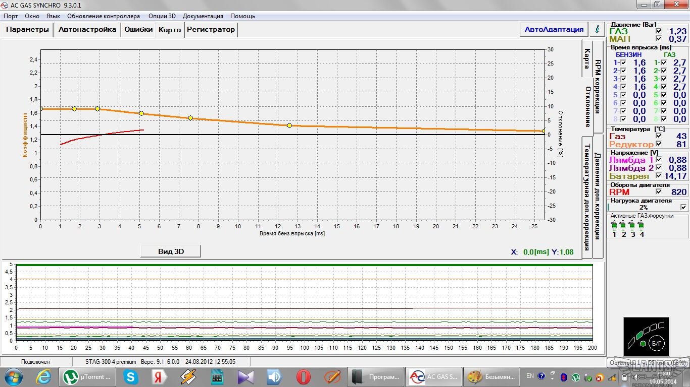Open the Yandex icon in taskbar
Viewport: 690px width, 387px height.
click(159, 376)
